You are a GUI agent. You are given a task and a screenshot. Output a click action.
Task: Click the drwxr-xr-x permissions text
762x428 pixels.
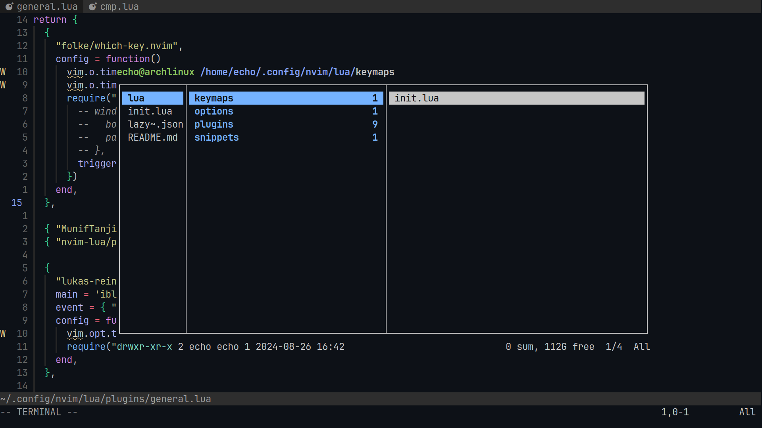pyautogui.click(x=144, y=347)
